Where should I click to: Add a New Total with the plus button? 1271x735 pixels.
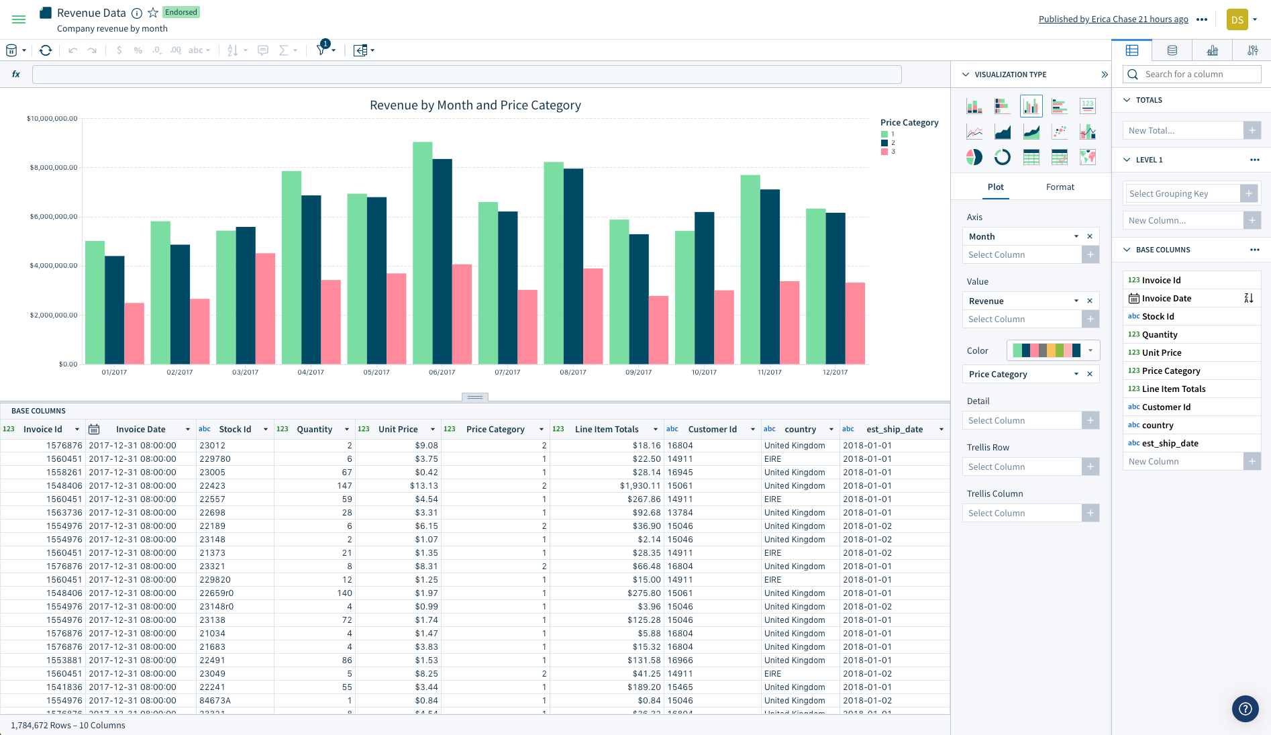pyautogui.click(x=1252, y=130)
